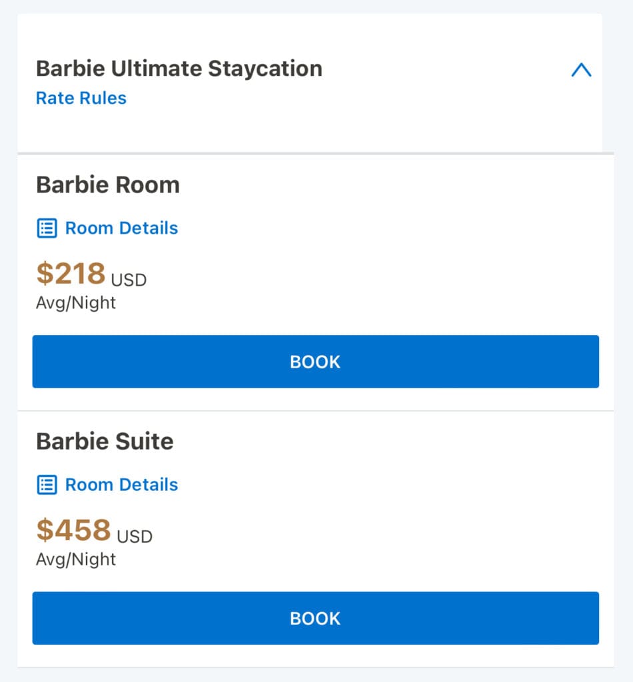Image resolution: width=633 pixels, height=682 pixels.
Task: Open the Rate Rules link
Action: click(81, 98)
